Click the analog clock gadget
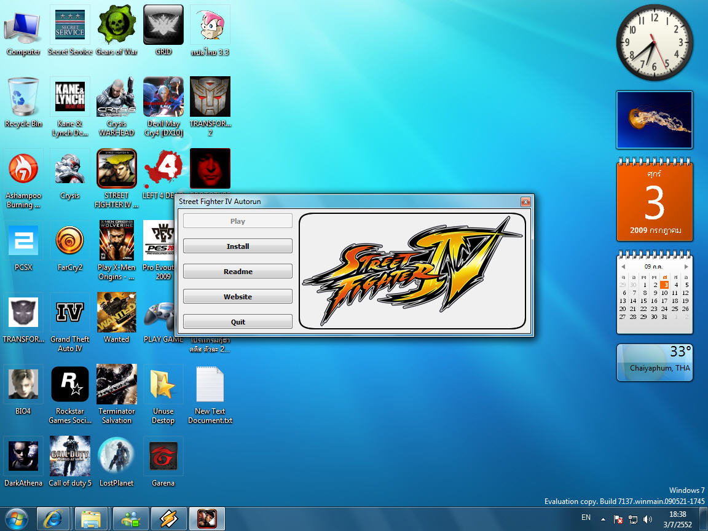The height and width of the screenshot is (531, 708). (655, 42)
